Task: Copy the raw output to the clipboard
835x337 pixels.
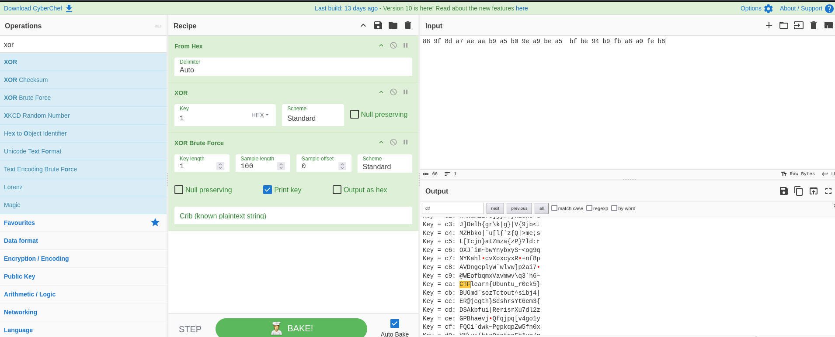Action: pyautogui.click(x=799, y=191)
